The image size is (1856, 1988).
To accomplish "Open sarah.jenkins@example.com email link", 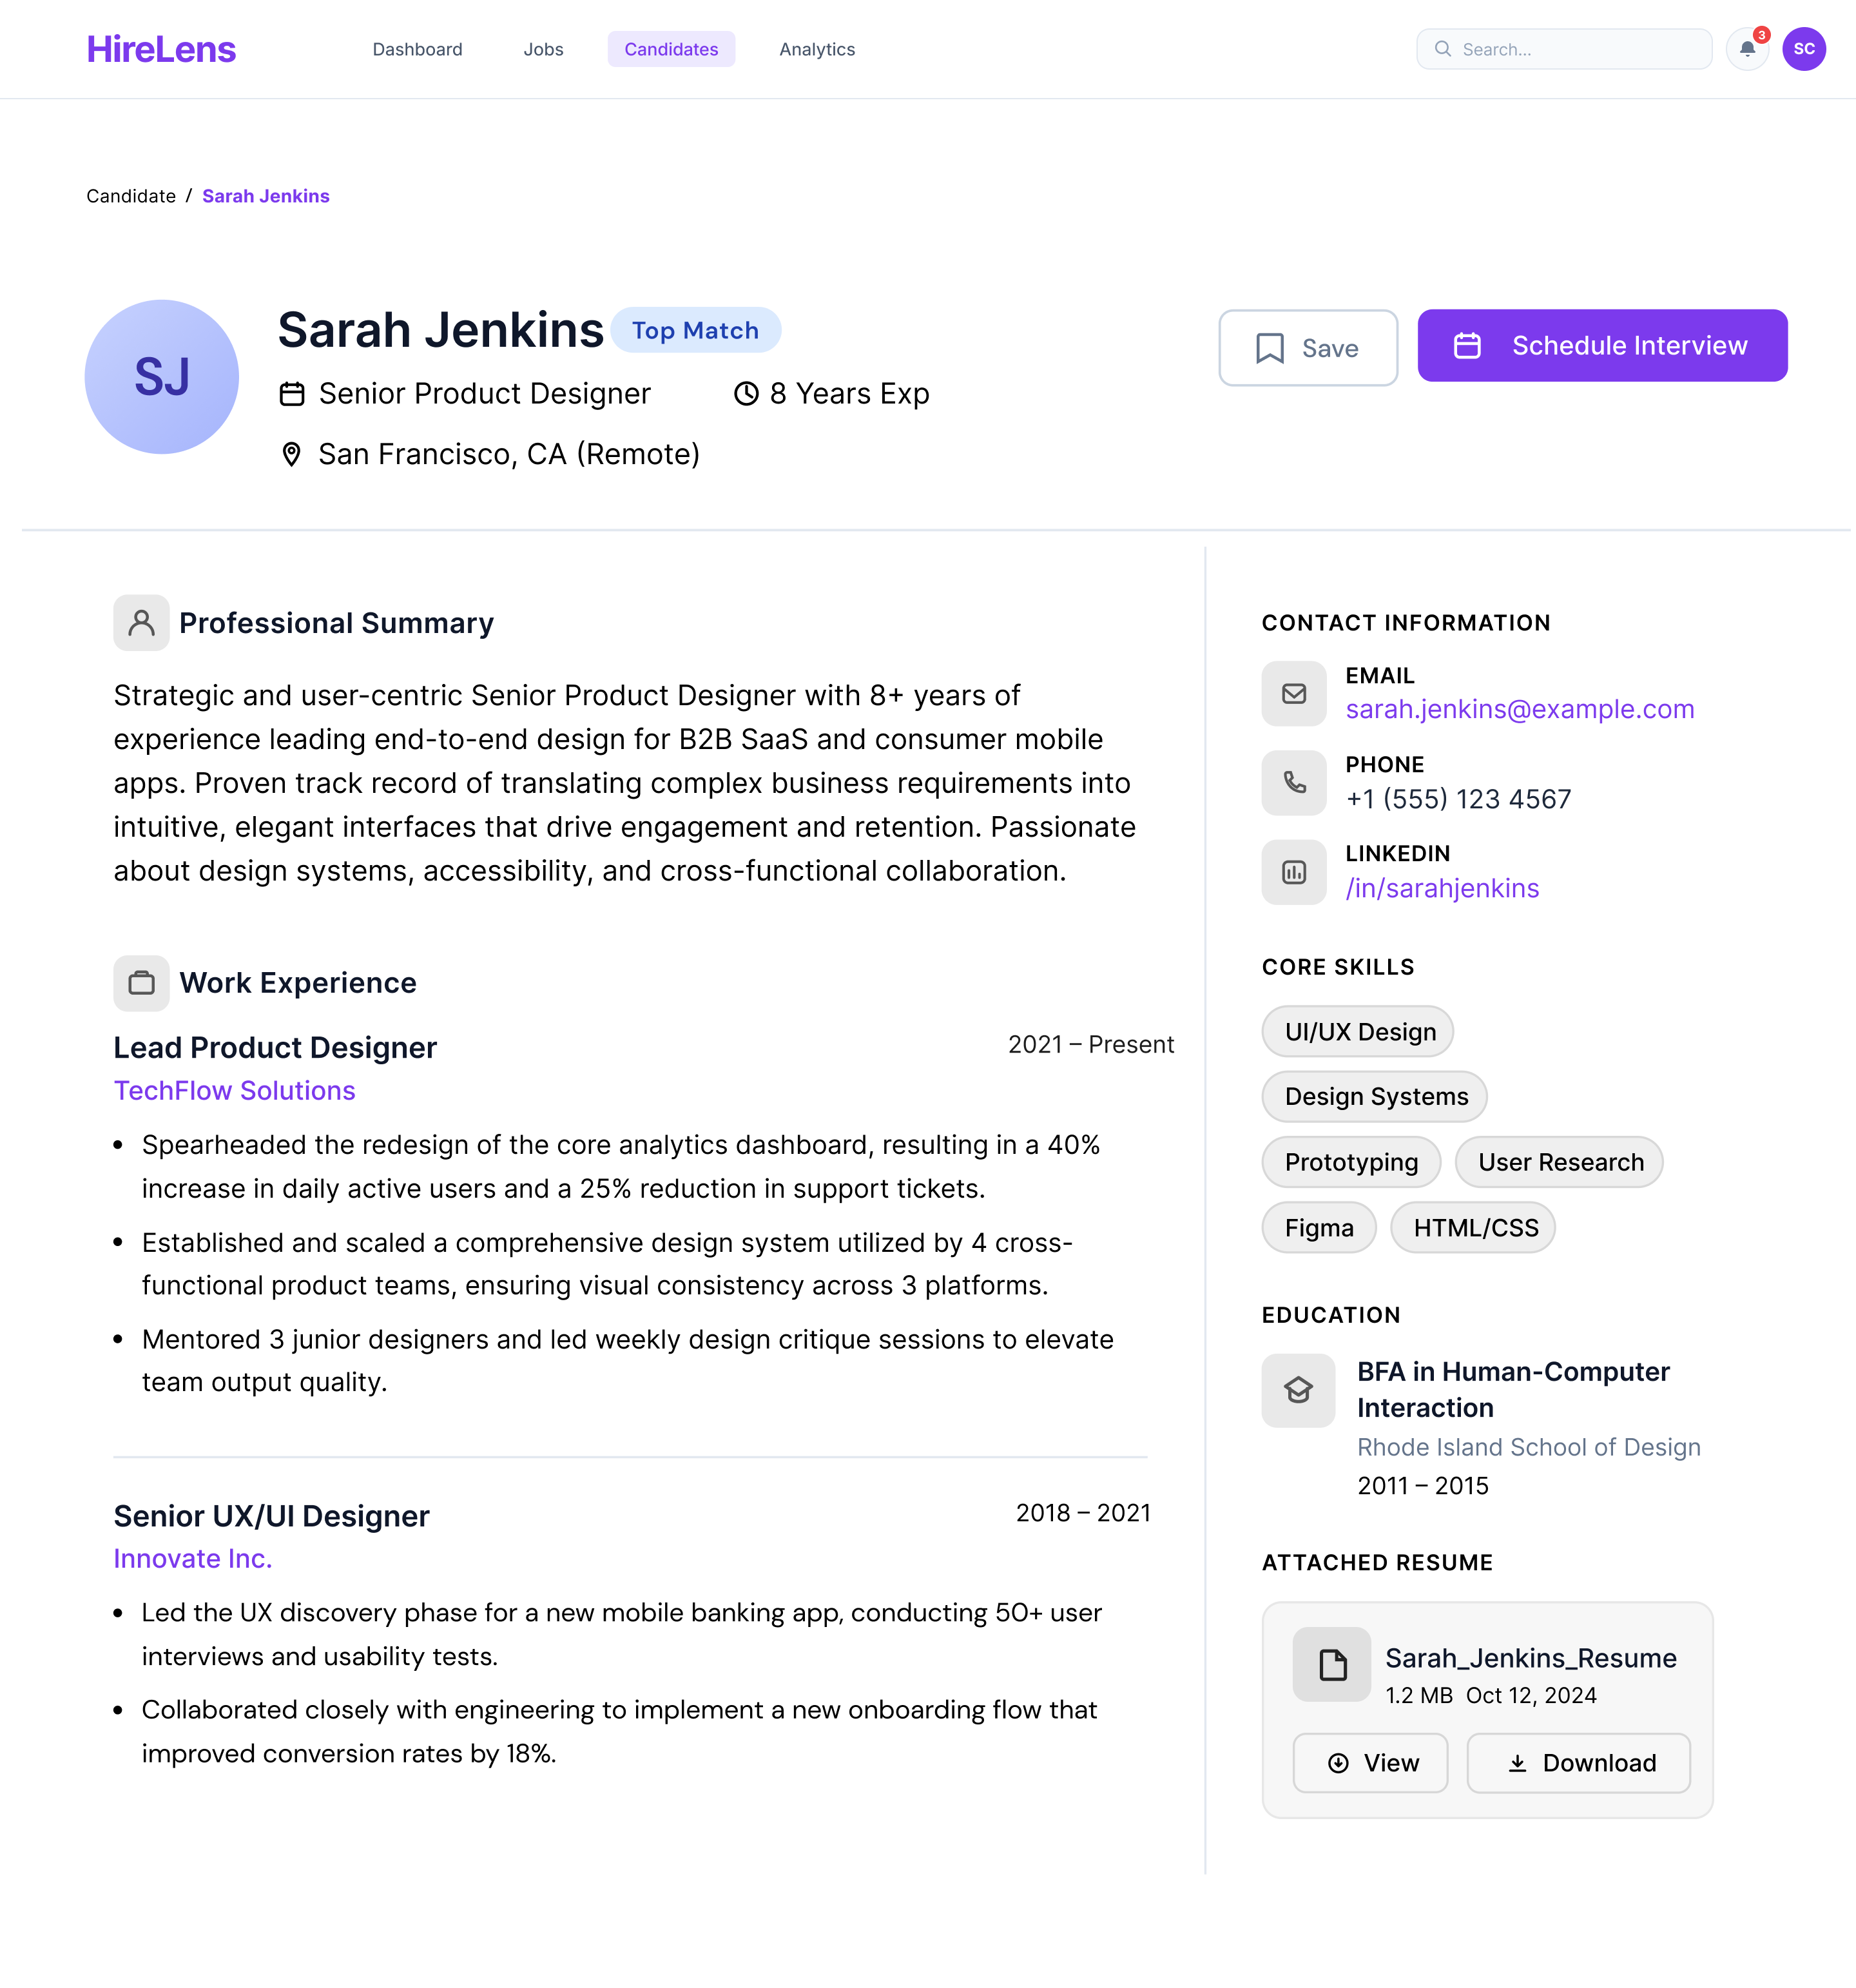I will [x=1519, y=709].
